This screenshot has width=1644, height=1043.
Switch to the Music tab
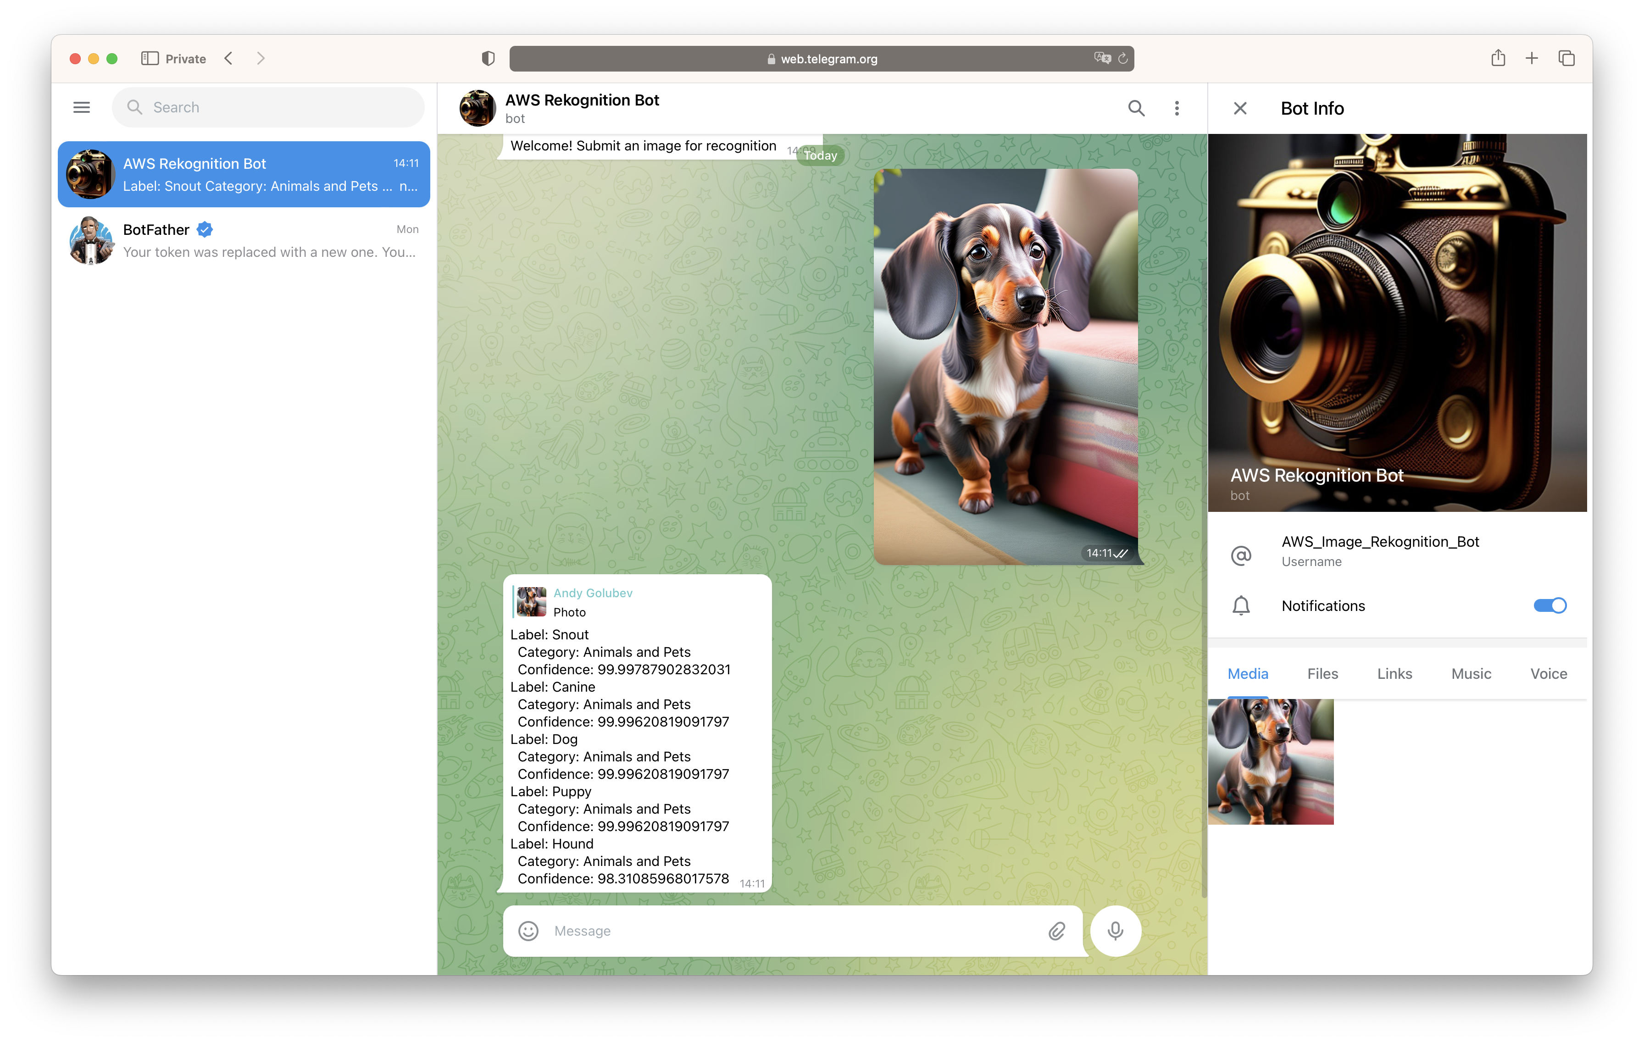pyautogui.click(x=1471, y=674)
